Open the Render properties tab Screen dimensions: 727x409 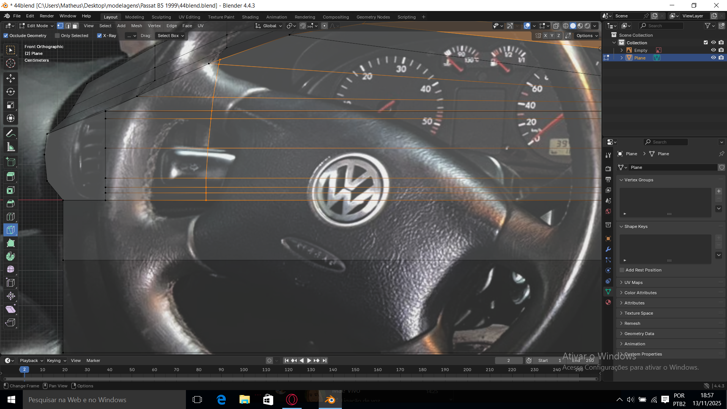coord(608,168)
